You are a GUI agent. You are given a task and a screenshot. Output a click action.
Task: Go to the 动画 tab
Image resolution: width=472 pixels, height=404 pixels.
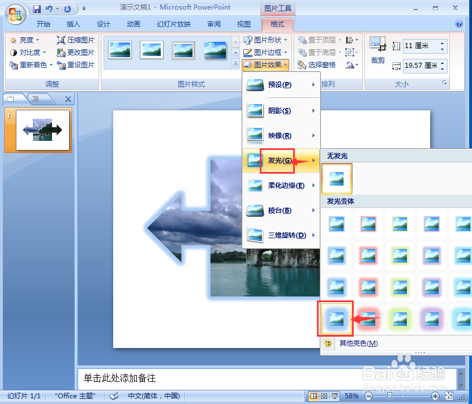point(134,24)
